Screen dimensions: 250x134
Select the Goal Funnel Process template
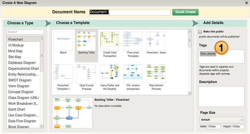86,74
